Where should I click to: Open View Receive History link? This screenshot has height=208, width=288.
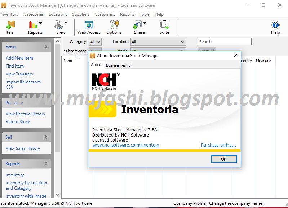click(x=25, y=114)
